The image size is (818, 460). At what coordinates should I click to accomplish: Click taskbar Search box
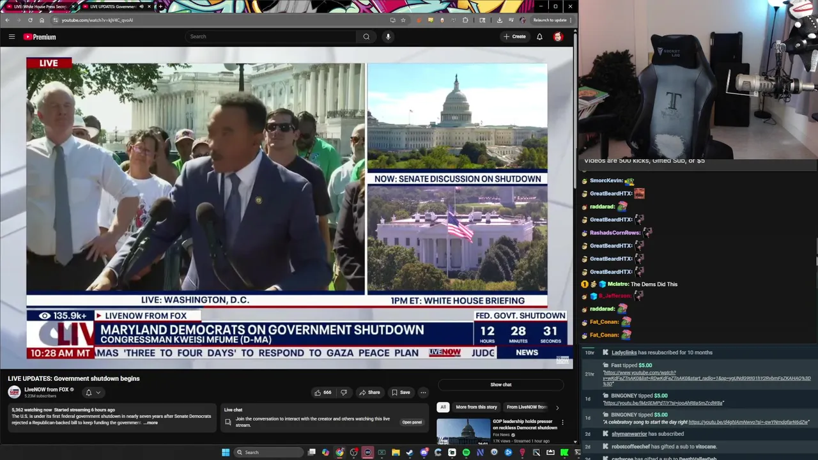click(x=267, y=452)
